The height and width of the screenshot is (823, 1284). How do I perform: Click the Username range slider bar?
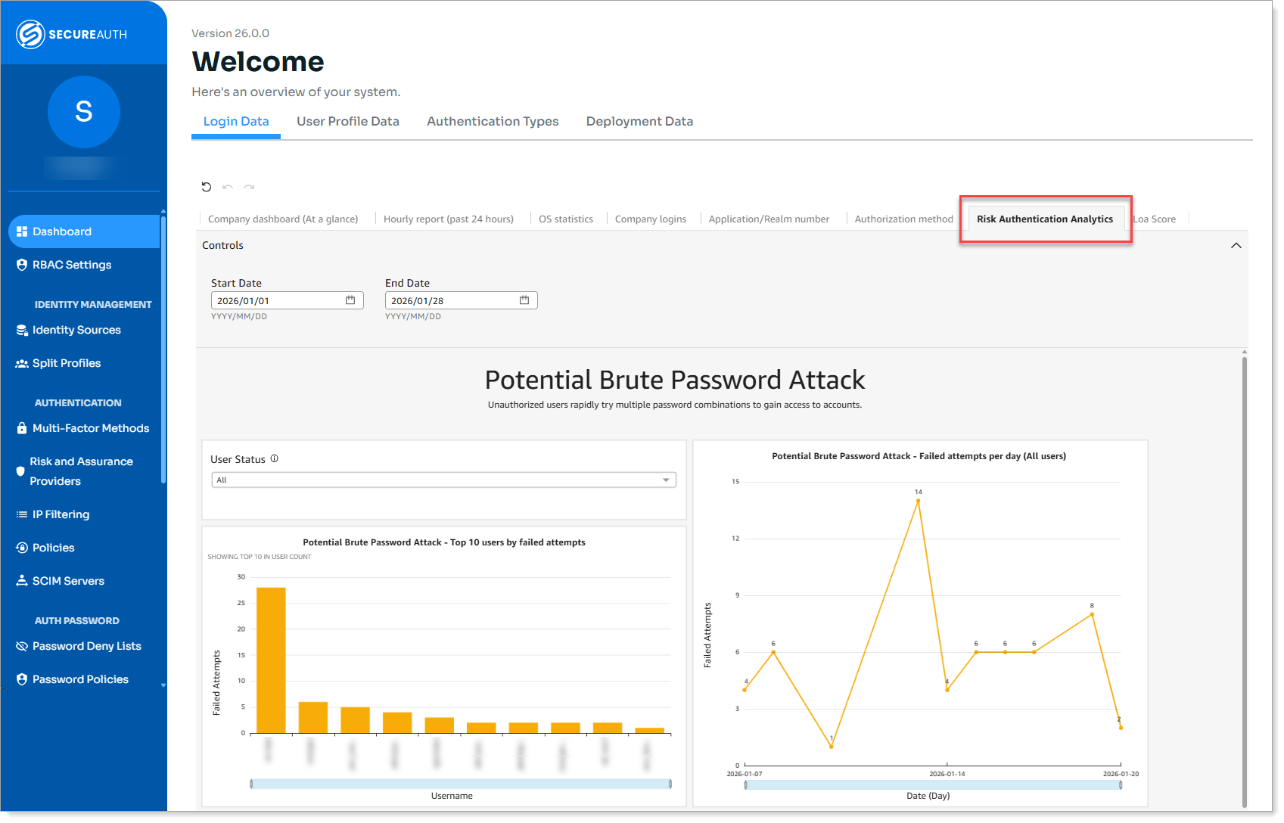point(460,784)
